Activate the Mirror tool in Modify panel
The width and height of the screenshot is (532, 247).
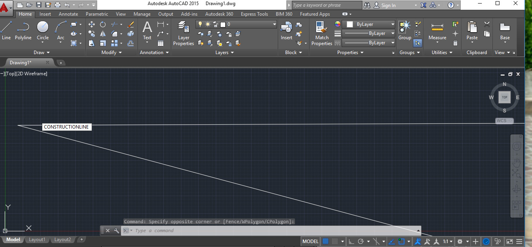point(103,33)
